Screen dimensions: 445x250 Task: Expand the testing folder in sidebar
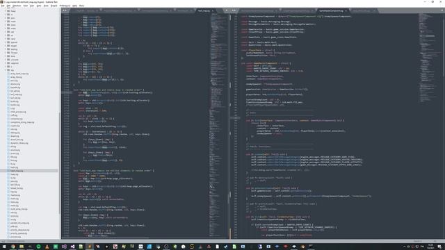pos(5,49)
